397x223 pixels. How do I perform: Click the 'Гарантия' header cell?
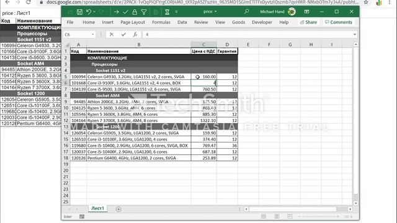click(227, 51)
